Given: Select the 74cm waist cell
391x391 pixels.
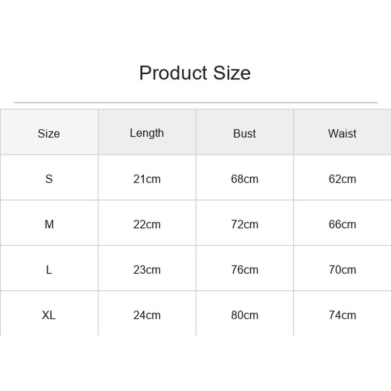Looking at the screenshot, I should pos(343,315).
